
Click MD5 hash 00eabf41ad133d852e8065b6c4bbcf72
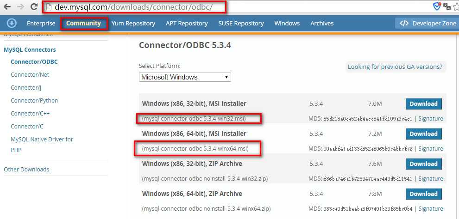368,149
